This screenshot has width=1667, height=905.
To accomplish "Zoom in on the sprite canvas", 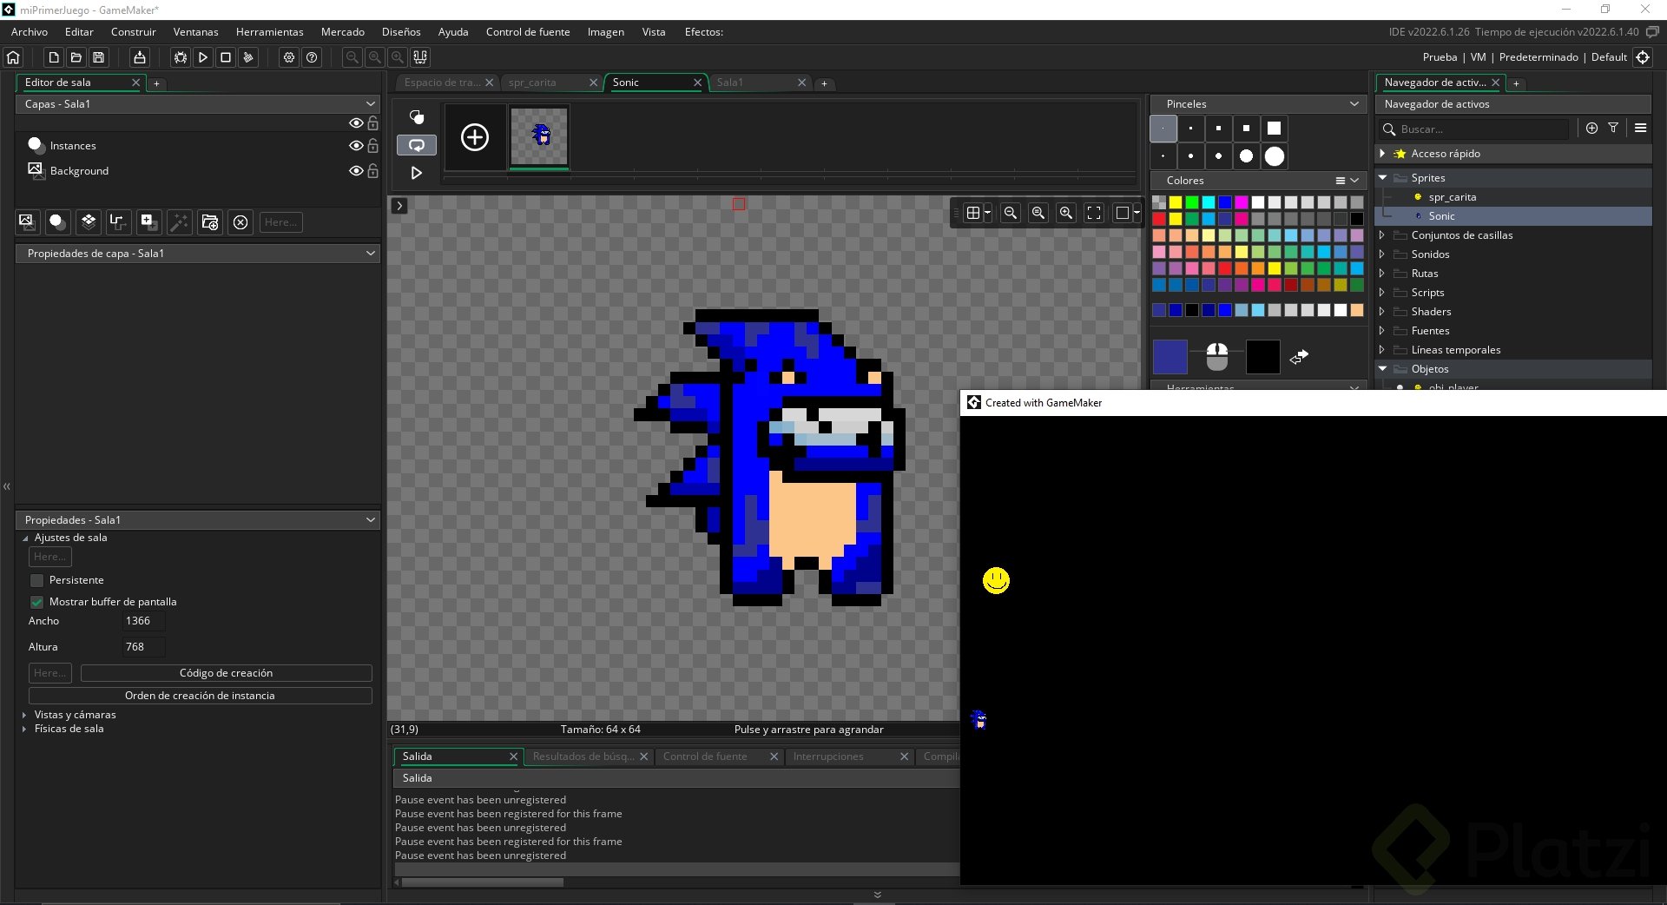I will 1066,213.
